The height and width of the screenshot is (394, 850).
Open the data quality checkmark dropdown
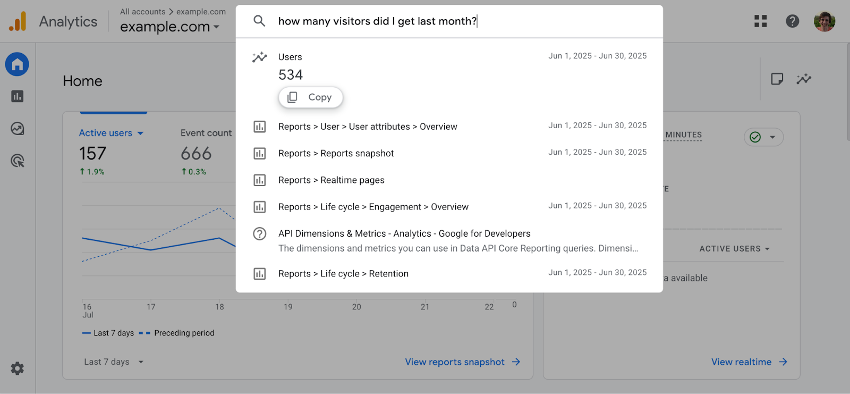point(763,137)
